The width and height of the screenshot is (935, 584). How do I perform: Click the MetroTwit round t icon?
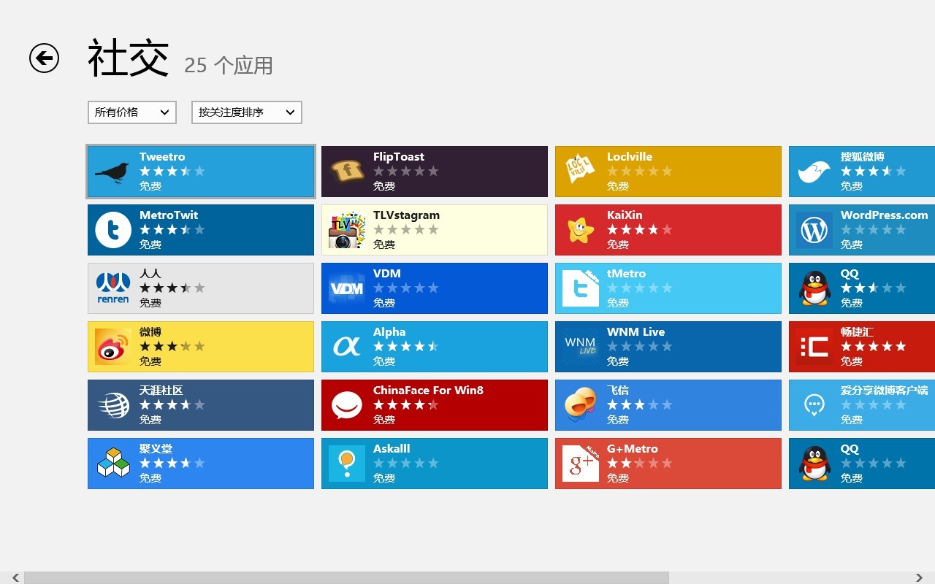click(x=113, y=230)
